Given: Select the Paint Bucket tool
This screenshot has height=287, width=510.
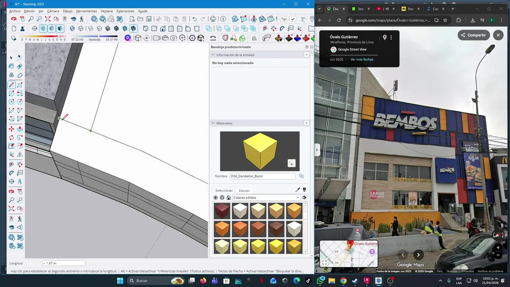Looking at the screenshot, I should [x=11, y=66].
